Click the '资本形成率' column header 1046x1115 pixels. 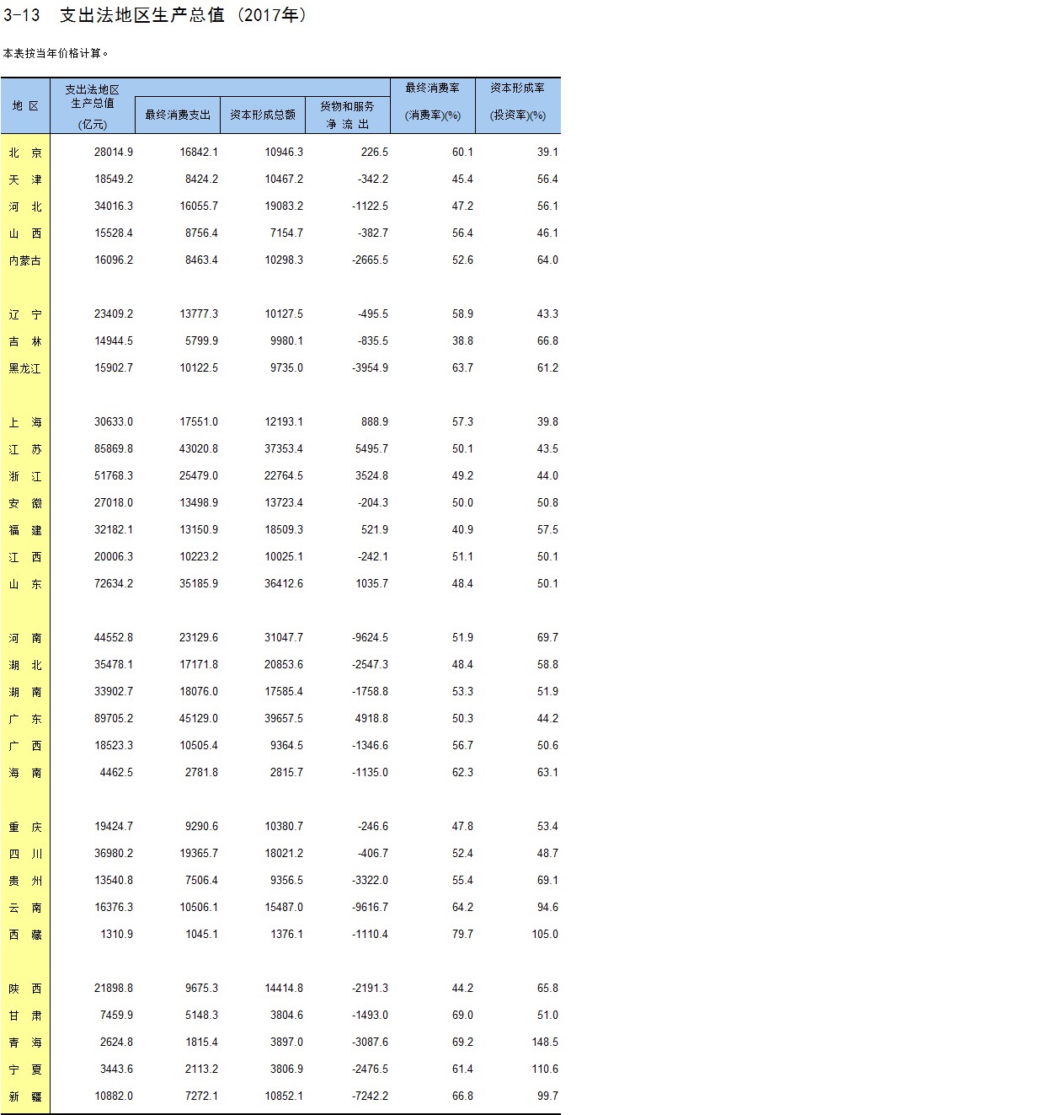pos(518,102)
